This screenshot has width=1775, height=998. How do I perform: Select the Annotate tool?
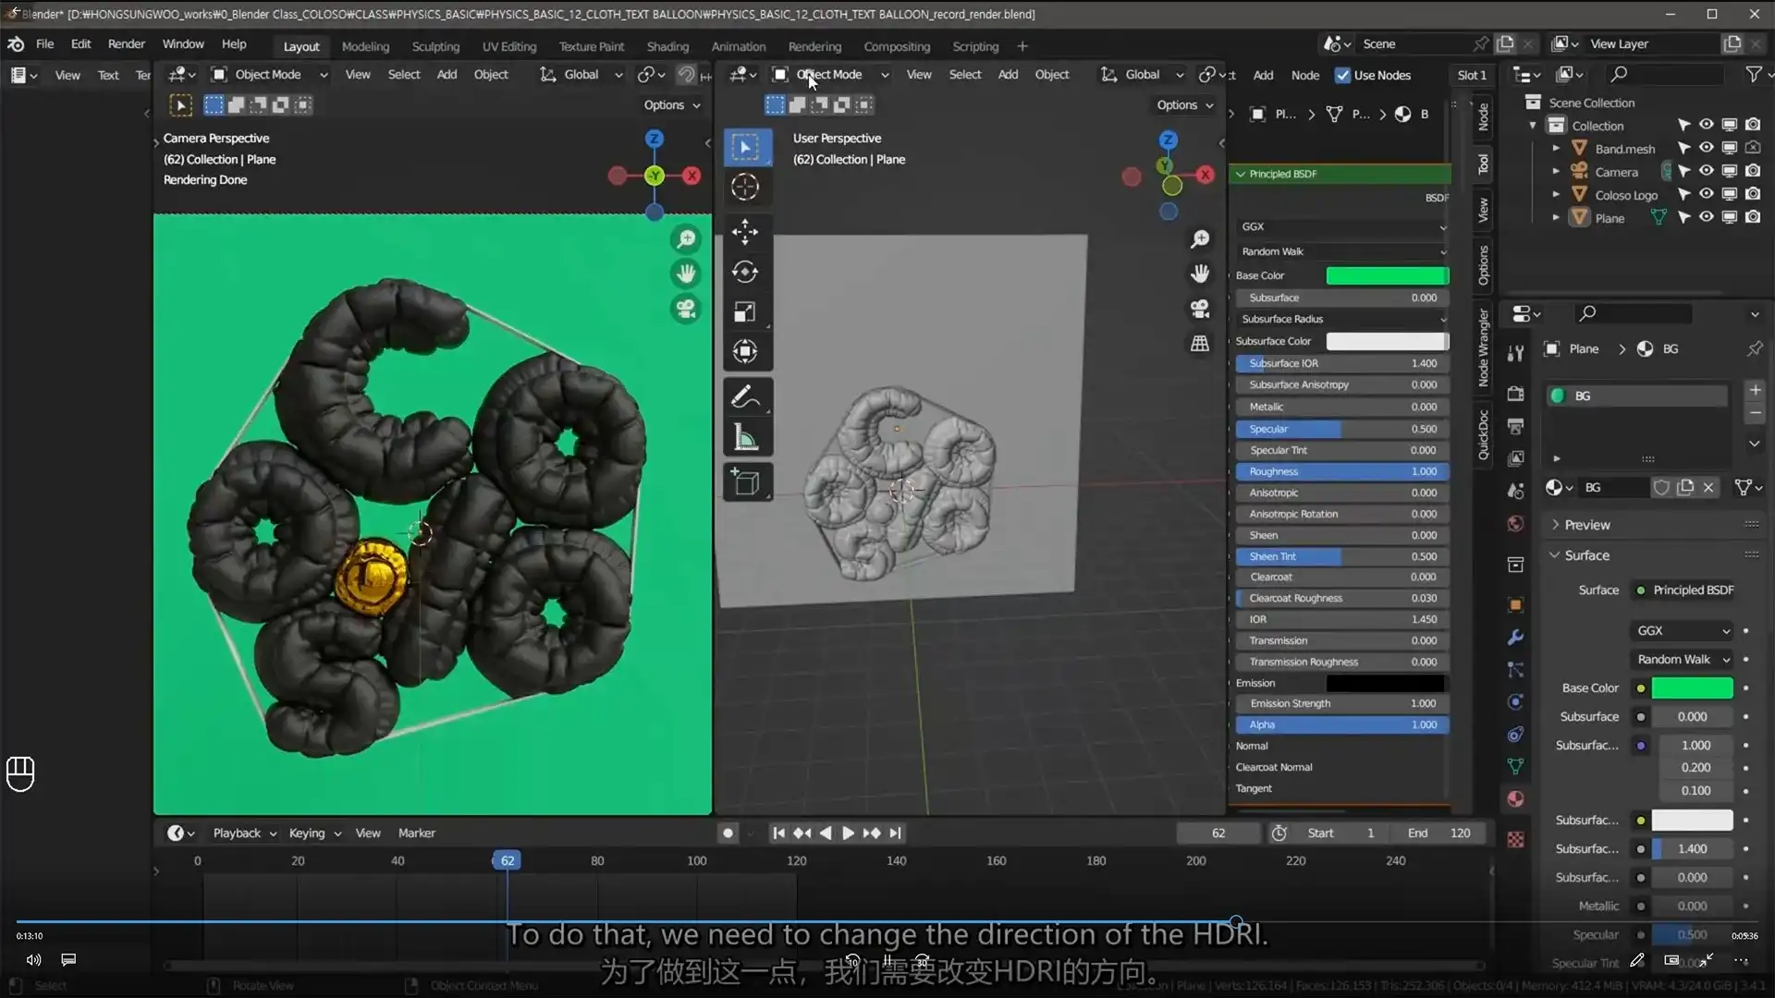(x=745, y=396)
